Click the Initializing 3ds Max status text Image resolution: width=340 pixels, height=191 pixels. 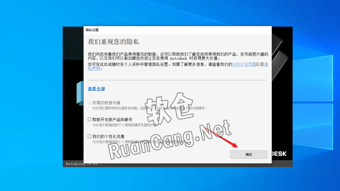click(x=84, y=164)
